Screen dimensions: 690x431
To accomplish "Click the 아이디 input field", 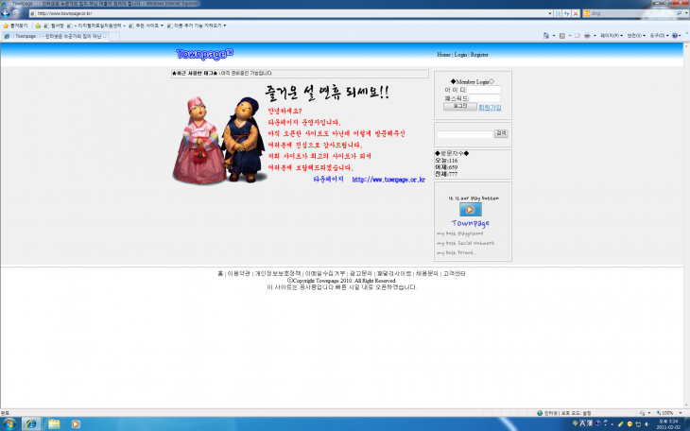I will [484, 90].
